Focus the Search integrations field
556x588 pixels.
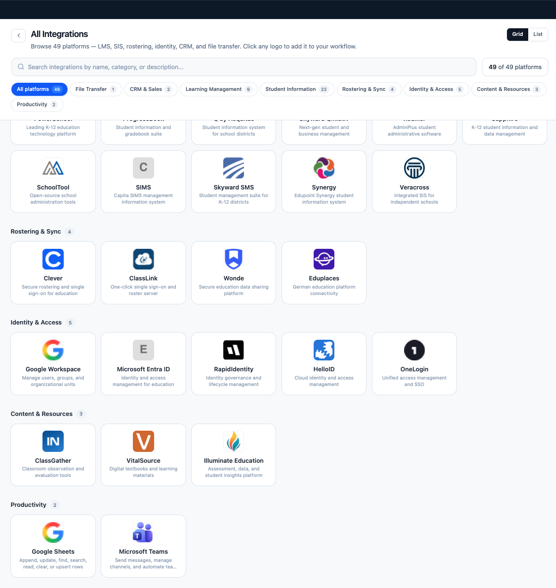click(x=244, y=67)
